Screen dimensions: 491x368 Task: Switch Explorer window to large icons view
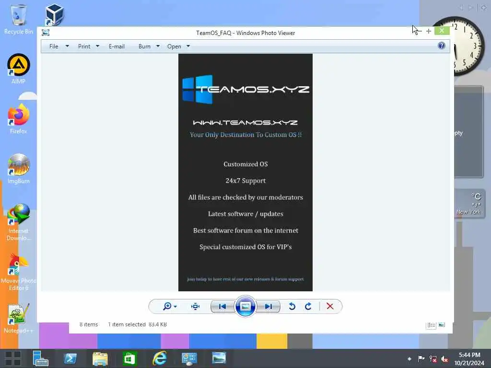442,324
